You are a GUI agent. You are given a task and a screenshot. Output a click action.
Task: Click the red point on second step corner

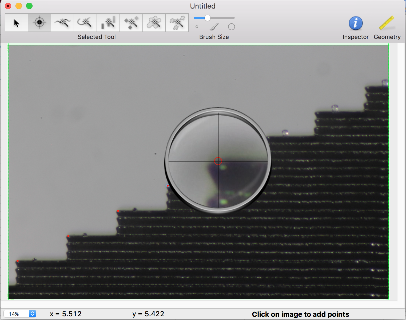coord(69,236)
